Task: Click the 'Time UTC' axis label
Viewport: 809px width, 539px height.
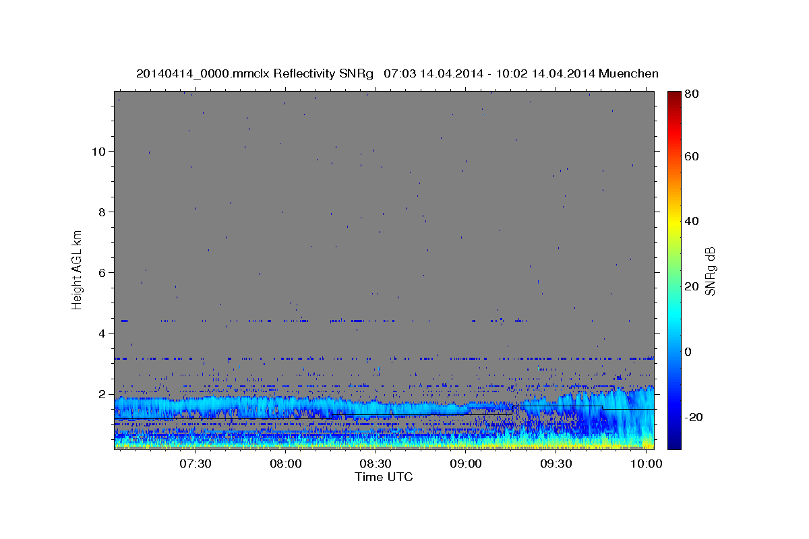Action: [x=384, y=477]
